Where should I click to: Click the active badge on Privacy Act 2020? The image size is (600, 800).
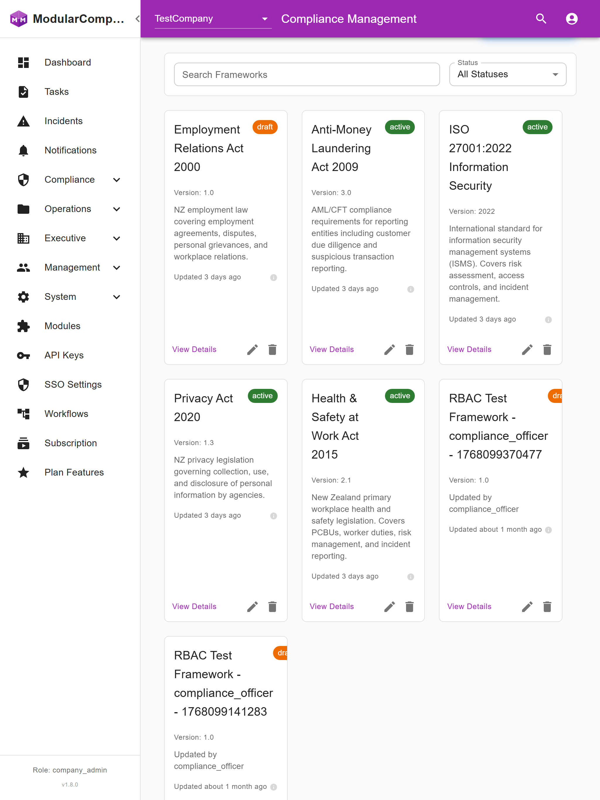(262, 396)
